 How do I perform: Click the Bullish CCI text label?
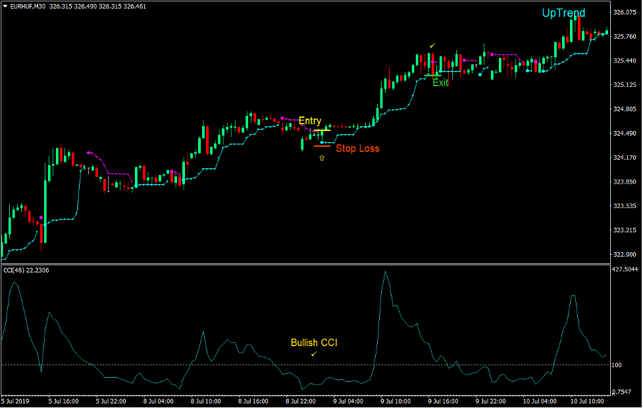pos(314,343)
